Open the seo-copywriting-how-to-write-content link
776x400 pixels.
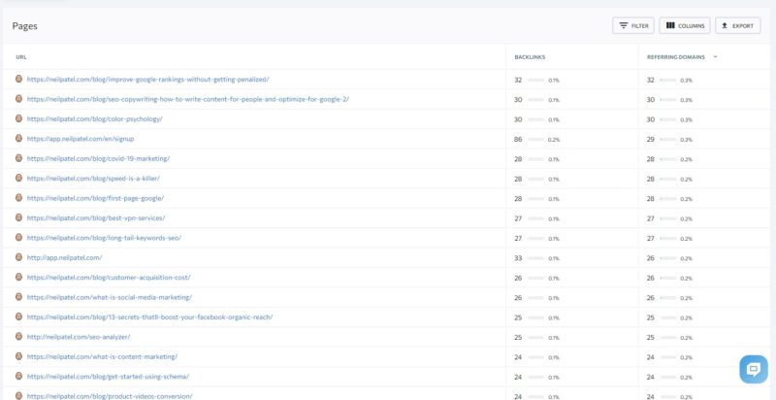187,99
